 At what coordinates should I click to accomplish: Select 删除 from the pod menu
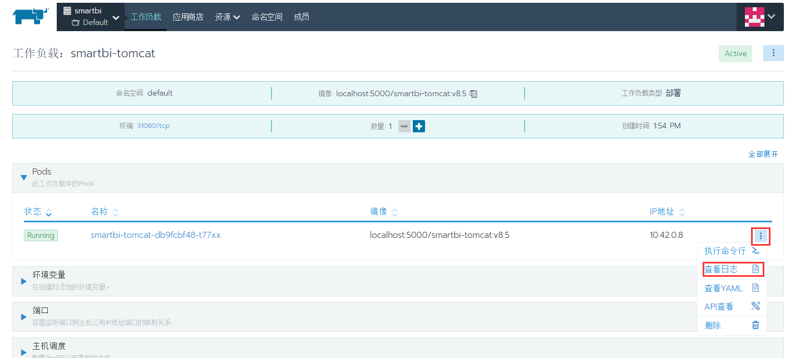732,325
